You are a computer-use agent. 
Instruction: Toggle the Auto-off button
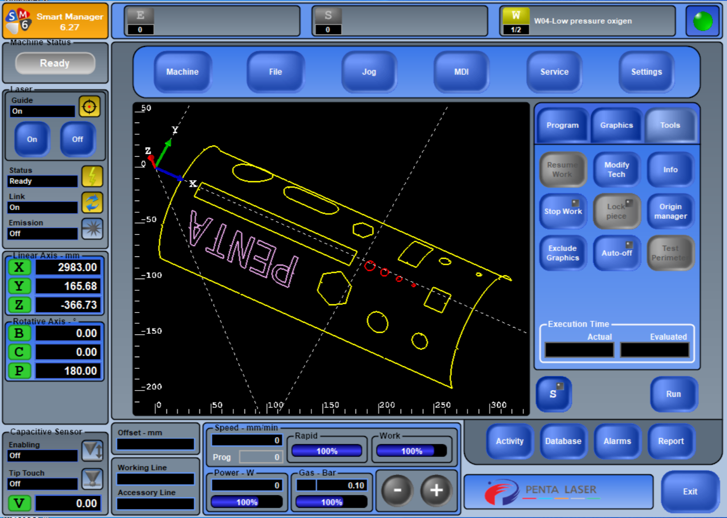[x=616, y=253]
